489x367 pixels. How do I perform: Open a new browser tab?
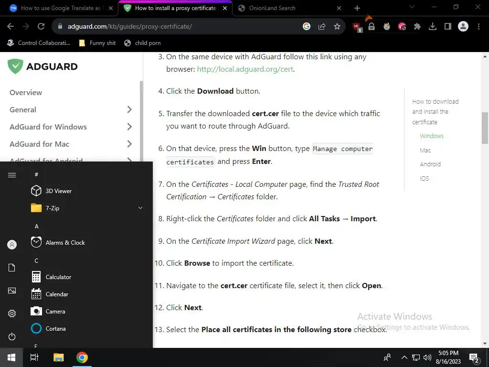(357, 8)
